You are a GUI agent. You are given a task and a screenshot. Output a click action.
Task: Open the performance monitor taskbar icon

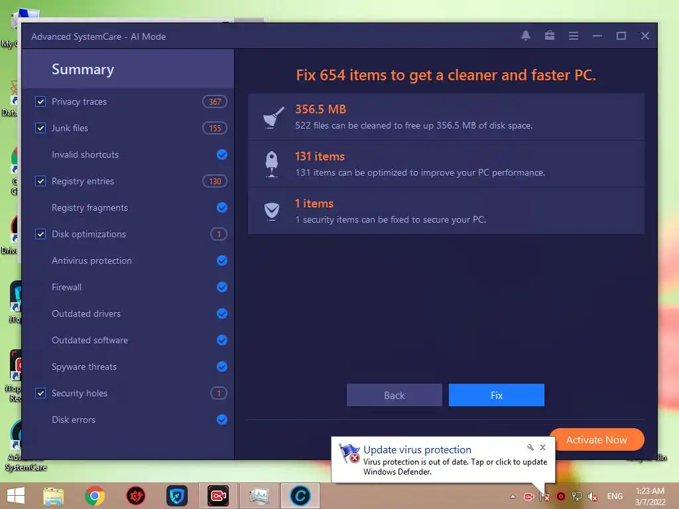coord(259,496)
